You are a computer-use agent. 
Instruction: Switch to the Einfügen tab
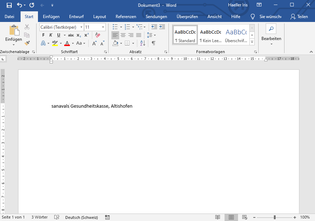51,17
